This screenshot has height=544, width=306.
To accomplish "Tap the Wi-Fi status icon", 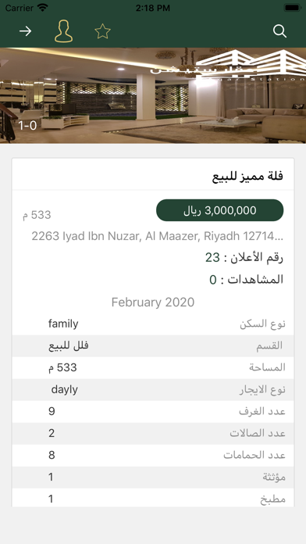I will click(x=43, y=8).
